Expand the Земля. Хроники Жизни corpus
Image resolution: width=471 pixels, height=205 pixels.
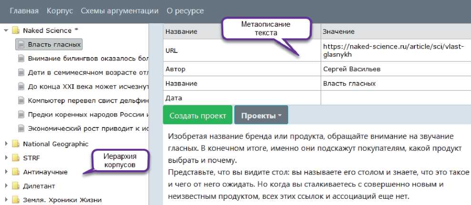pyautogui.click(x=6, y=200)
